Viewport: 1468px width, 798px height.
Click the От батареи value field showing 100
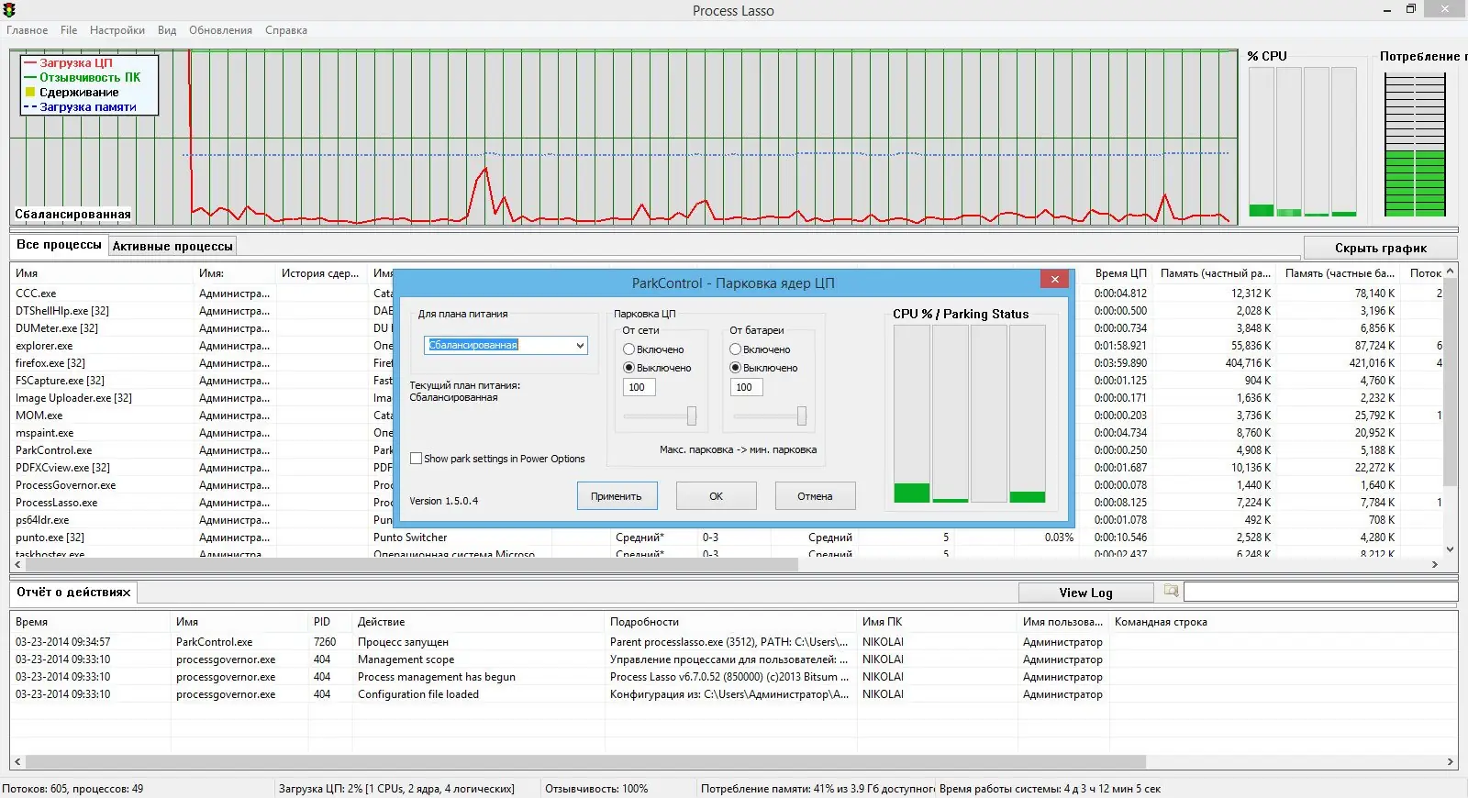point(746,387)
